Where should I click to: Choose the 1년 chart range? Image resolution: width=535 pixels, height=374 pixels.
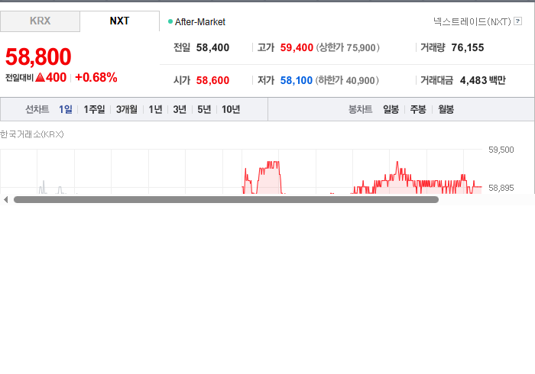(155, 109)
